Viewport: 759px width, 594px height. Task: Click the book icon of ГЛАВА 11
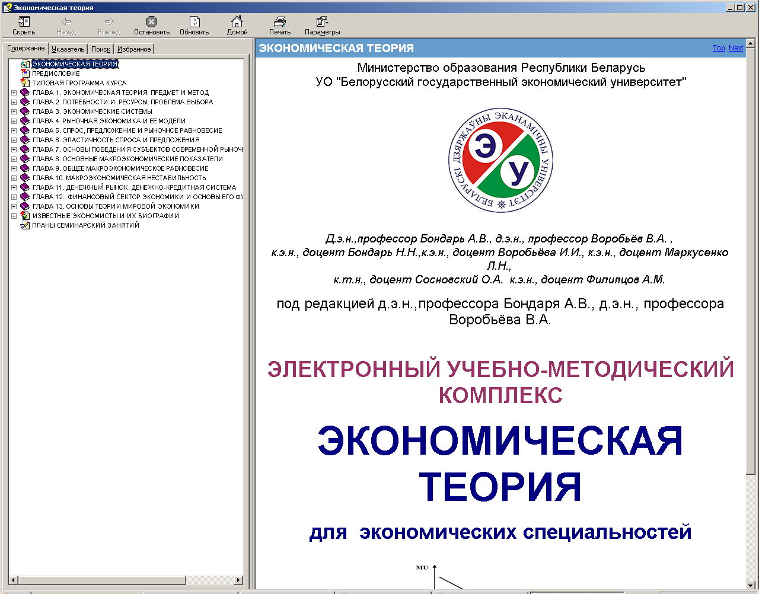(25, 187)
